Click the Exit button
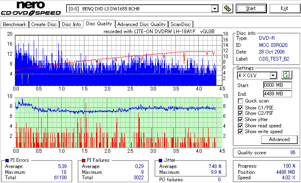 [284, 8]
